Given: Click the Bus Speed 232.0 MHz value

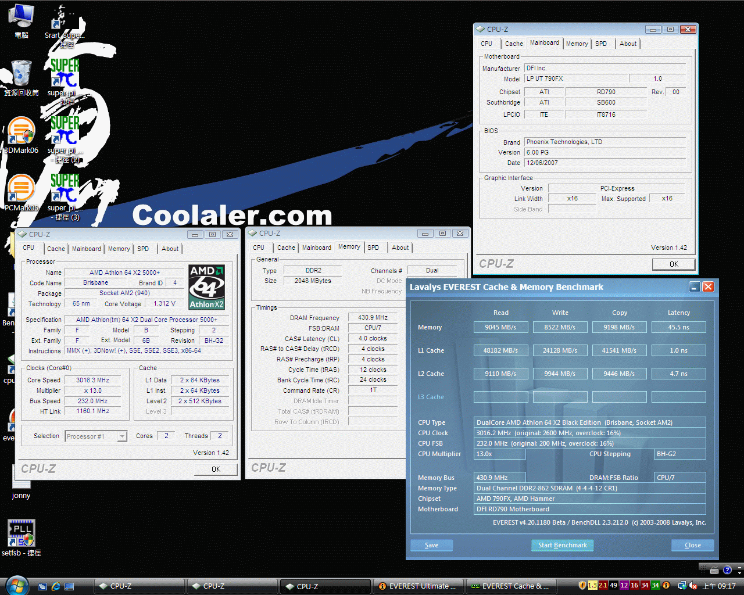Looking at the screenshot, I should pos(93,401).
